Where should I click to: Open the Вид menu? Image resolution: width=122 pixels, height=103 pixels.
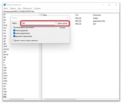19,8
